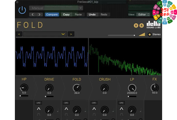Open the Manual preset dropdown

pos(56,8)
